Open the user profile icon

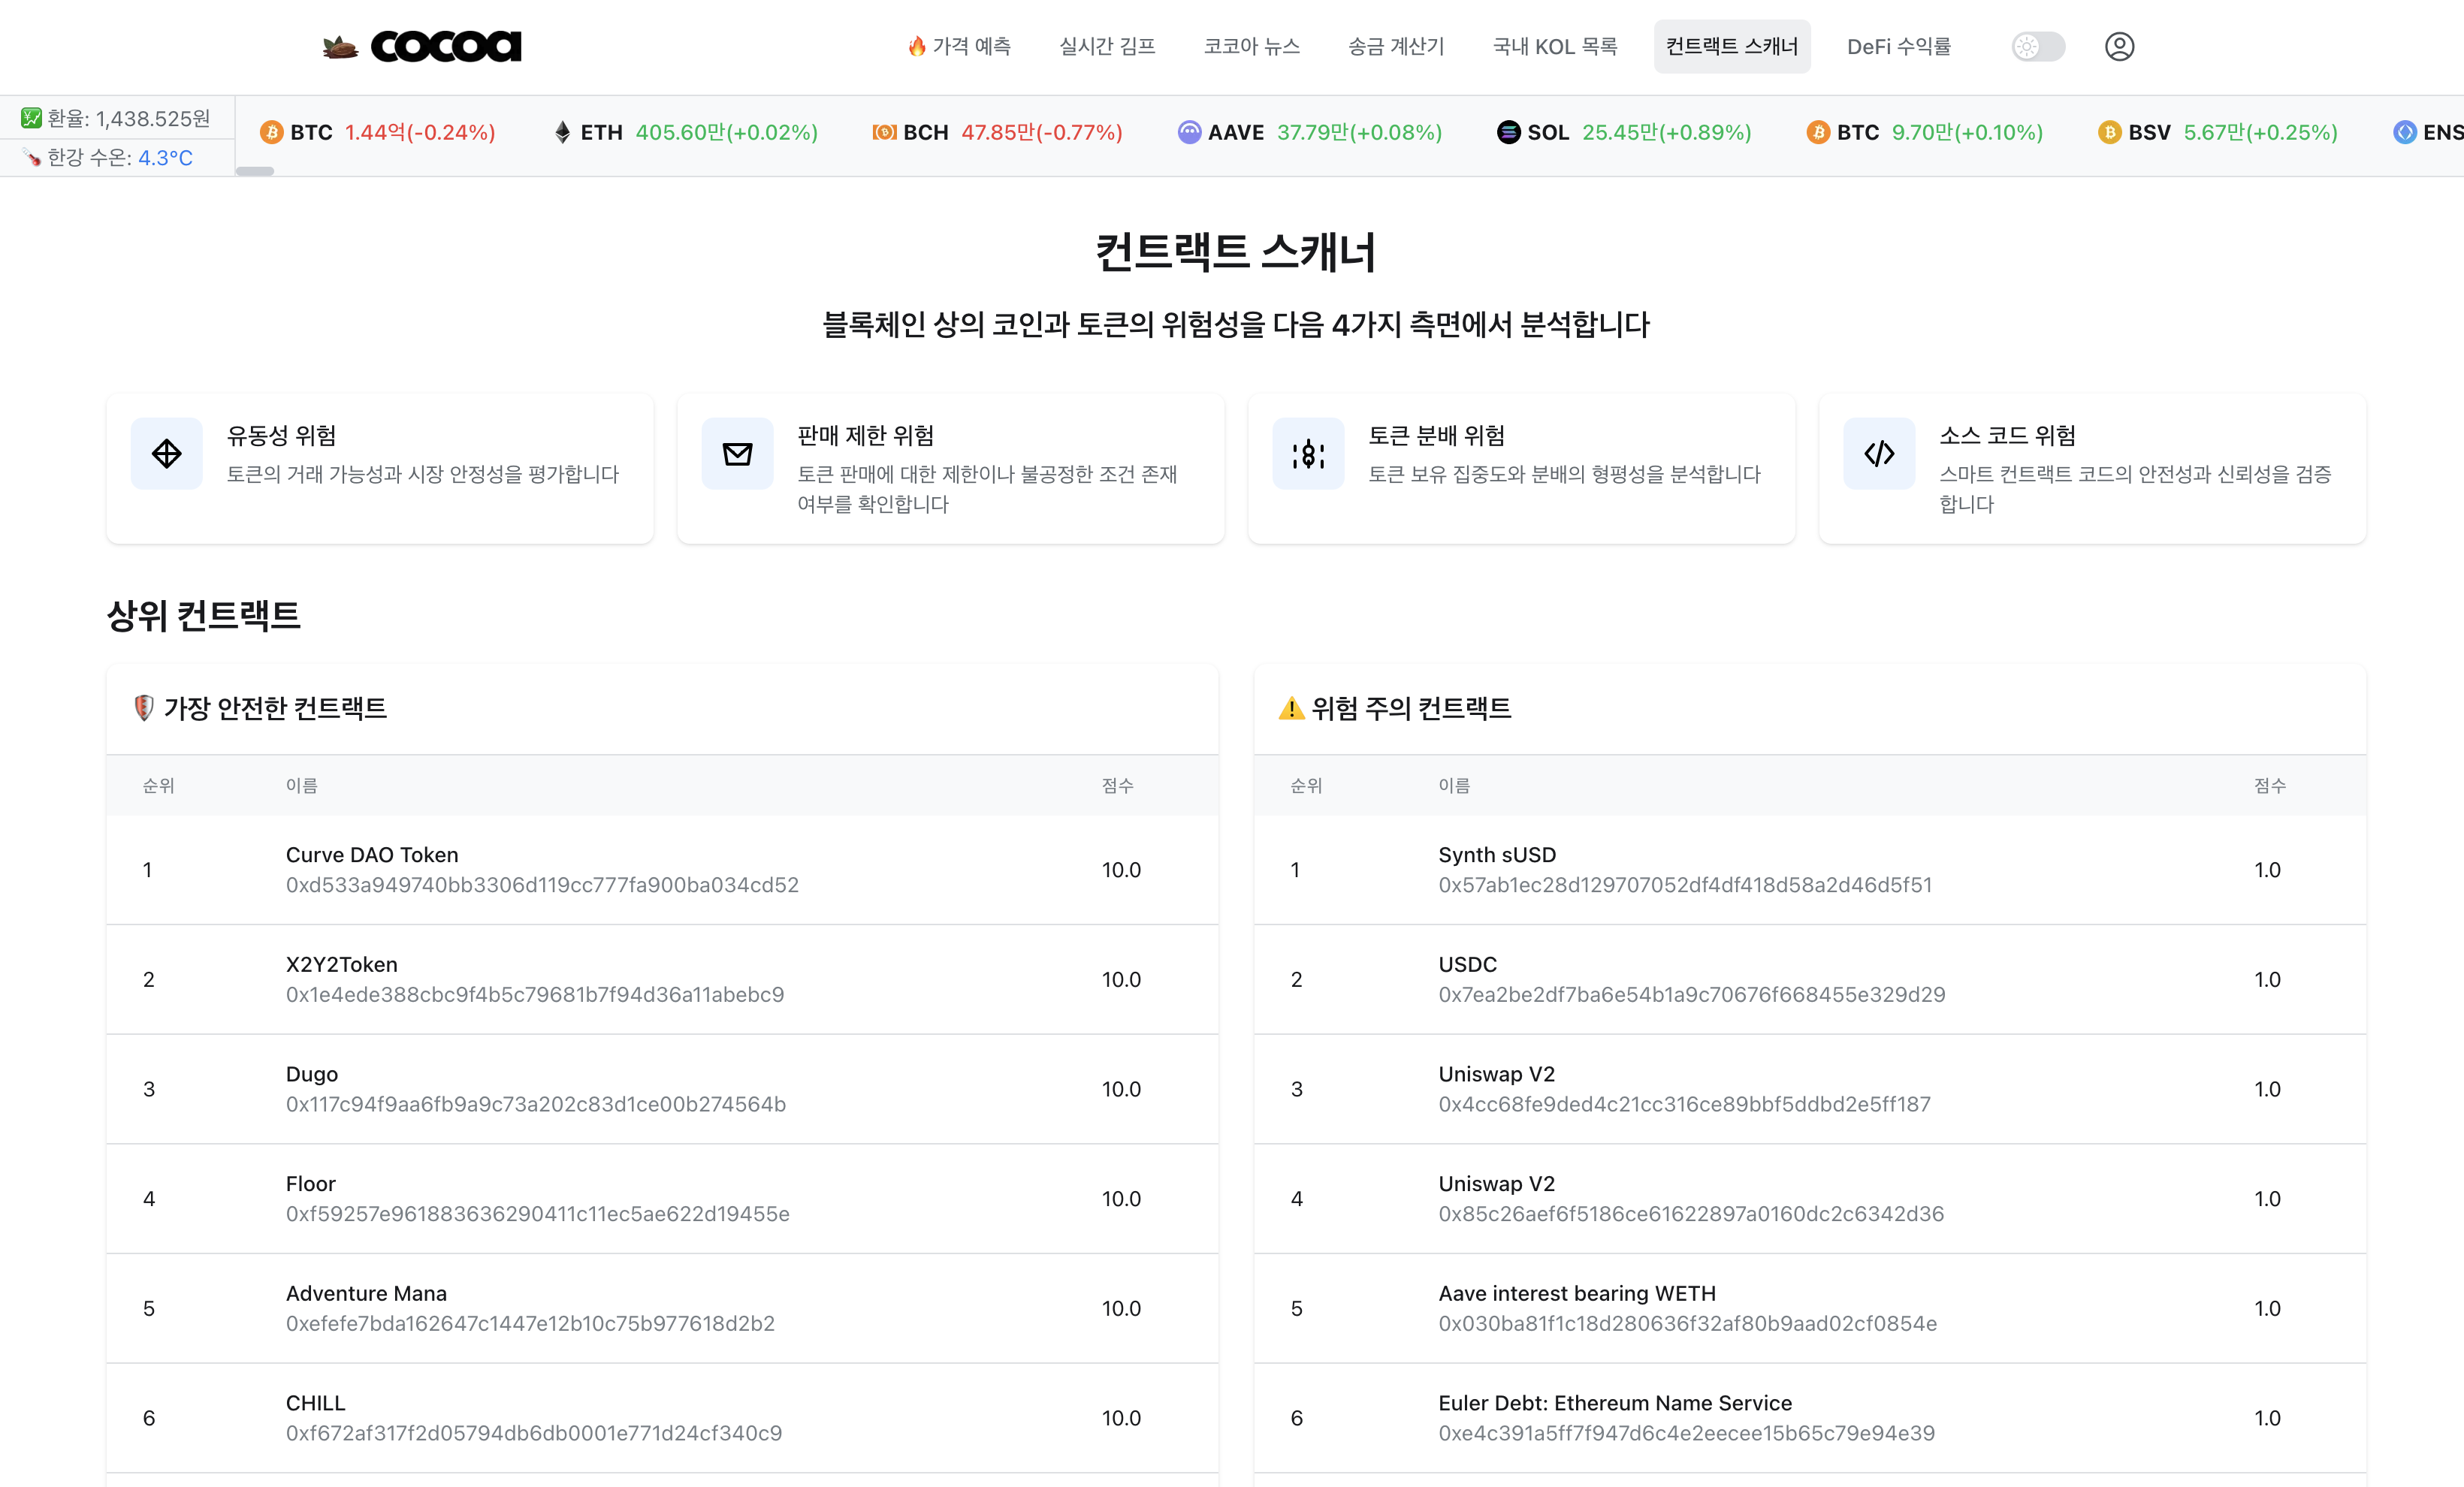(2119, 46)
